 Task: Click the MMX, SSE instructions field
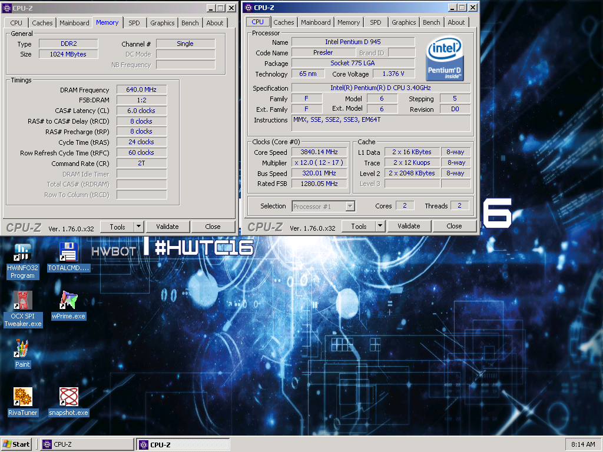pos(381,124)
